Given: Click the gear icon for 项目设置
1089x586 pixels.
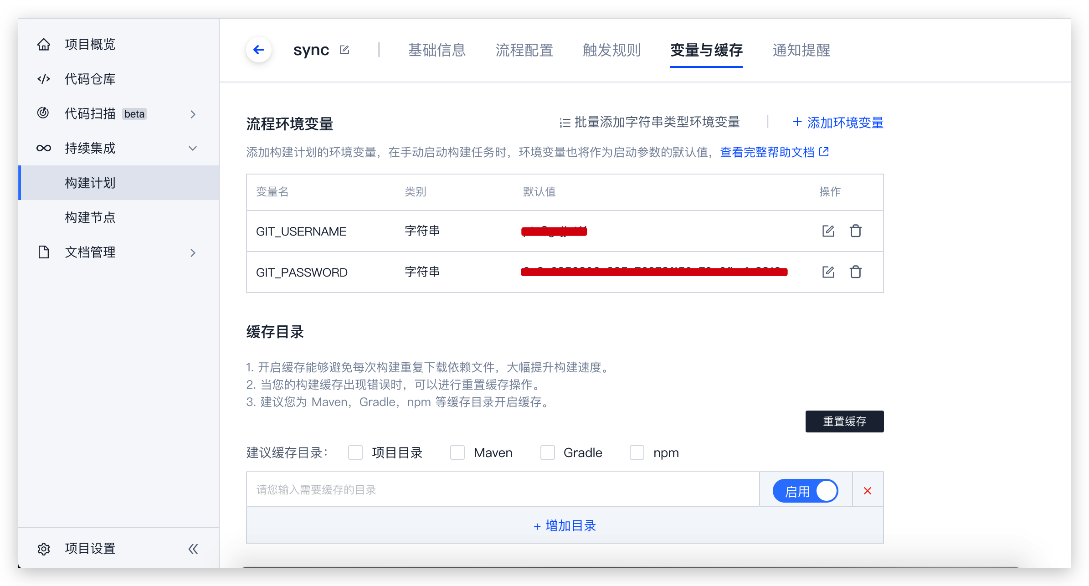Looking at the screenshot, I should tap(44, 549).
